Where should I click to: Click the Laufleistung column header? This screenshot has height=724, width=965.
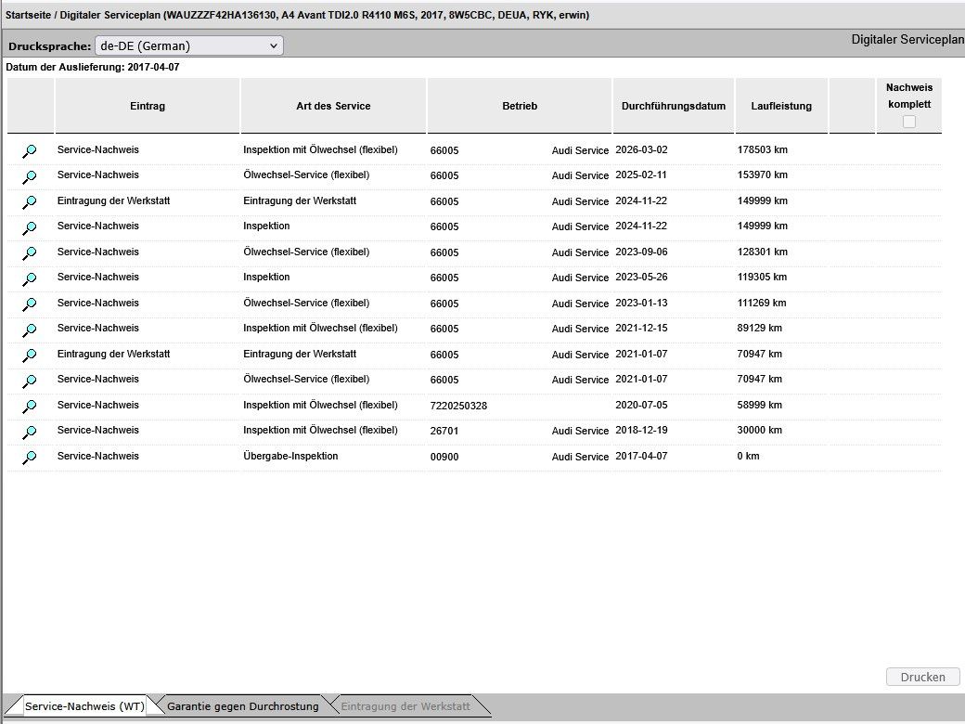[781, 106]
